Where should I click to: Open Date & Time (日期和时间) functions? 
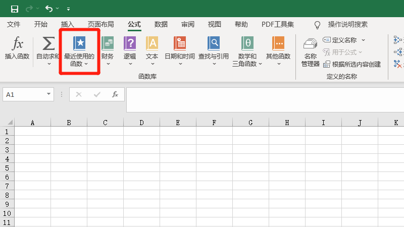pyautogui.click(x=180, y=44)
